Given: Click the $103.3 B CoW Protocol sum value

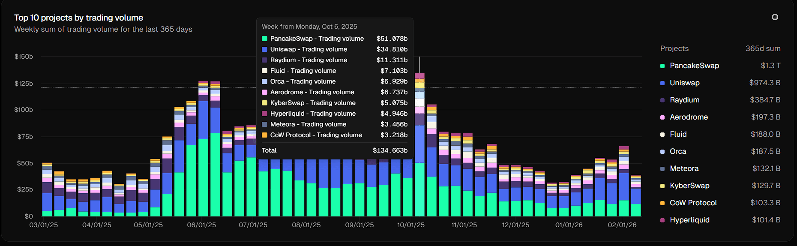Looking at the screenshot, I should (765, 203).
